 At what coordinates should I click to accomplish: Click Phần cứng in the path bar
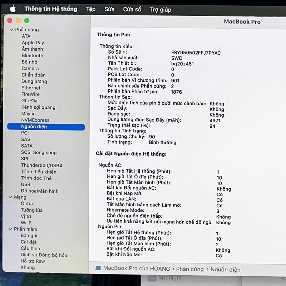point(190,269)
